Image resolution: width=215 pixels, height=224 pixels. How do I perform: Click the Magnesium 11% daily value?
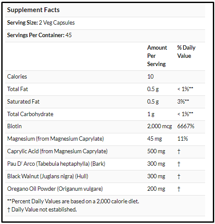tap(183, 139)
